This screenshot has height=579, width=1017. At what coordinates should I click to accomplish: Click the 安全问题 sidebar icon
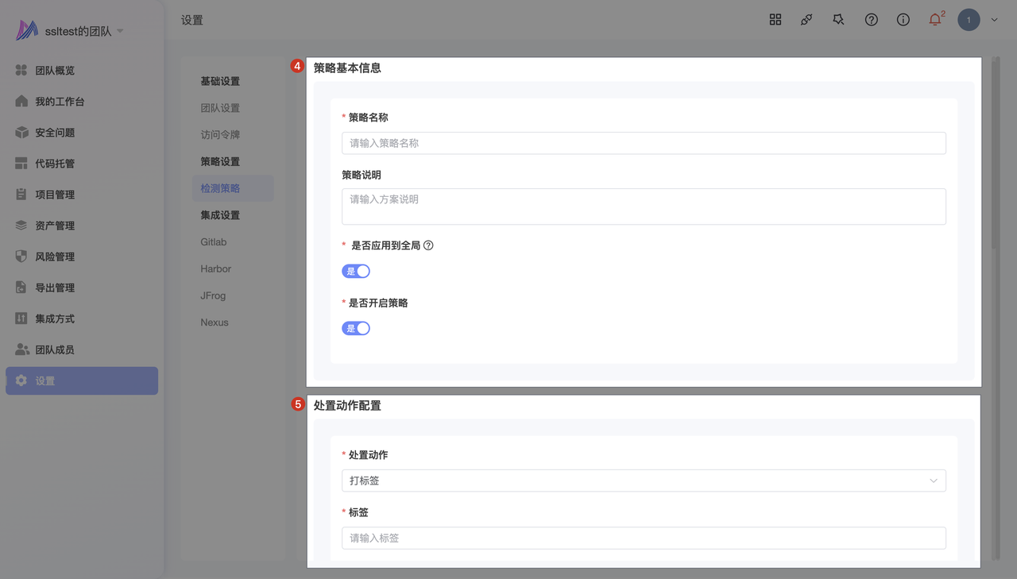pyautogui.click(x=21, y=133)
